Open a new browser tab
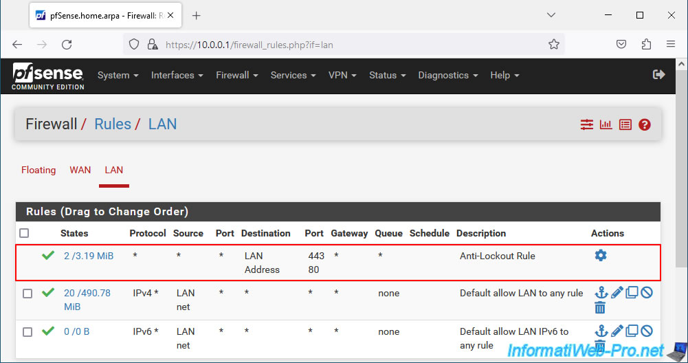The height and width of the screenshot is (363, 688). click(x=196, y=16)
